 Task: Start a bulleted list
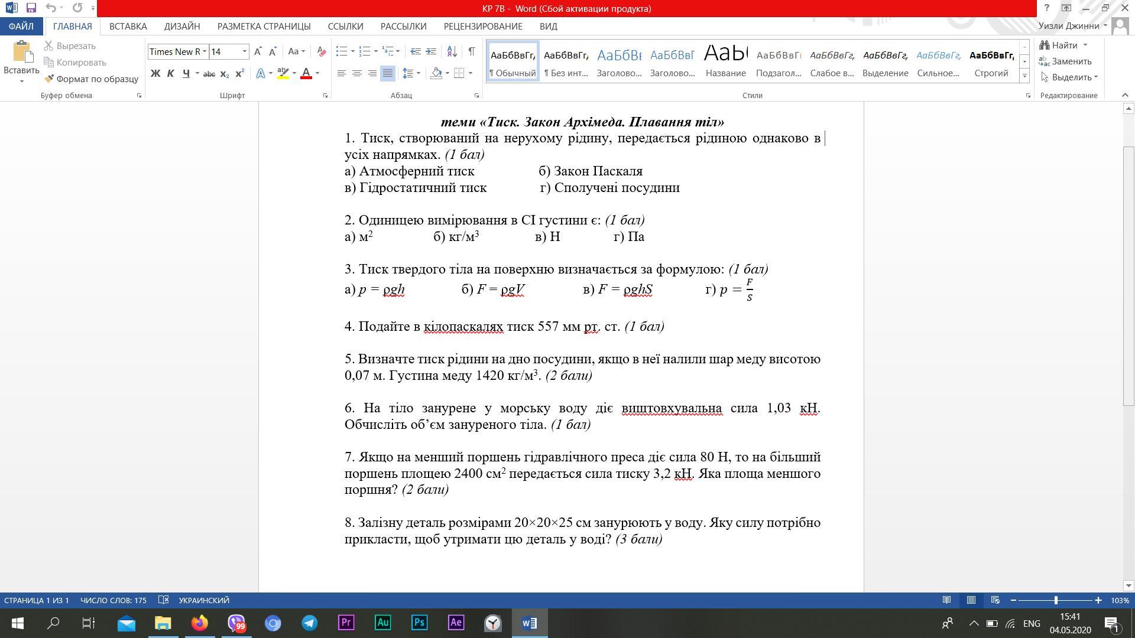(x=341, y=51)
